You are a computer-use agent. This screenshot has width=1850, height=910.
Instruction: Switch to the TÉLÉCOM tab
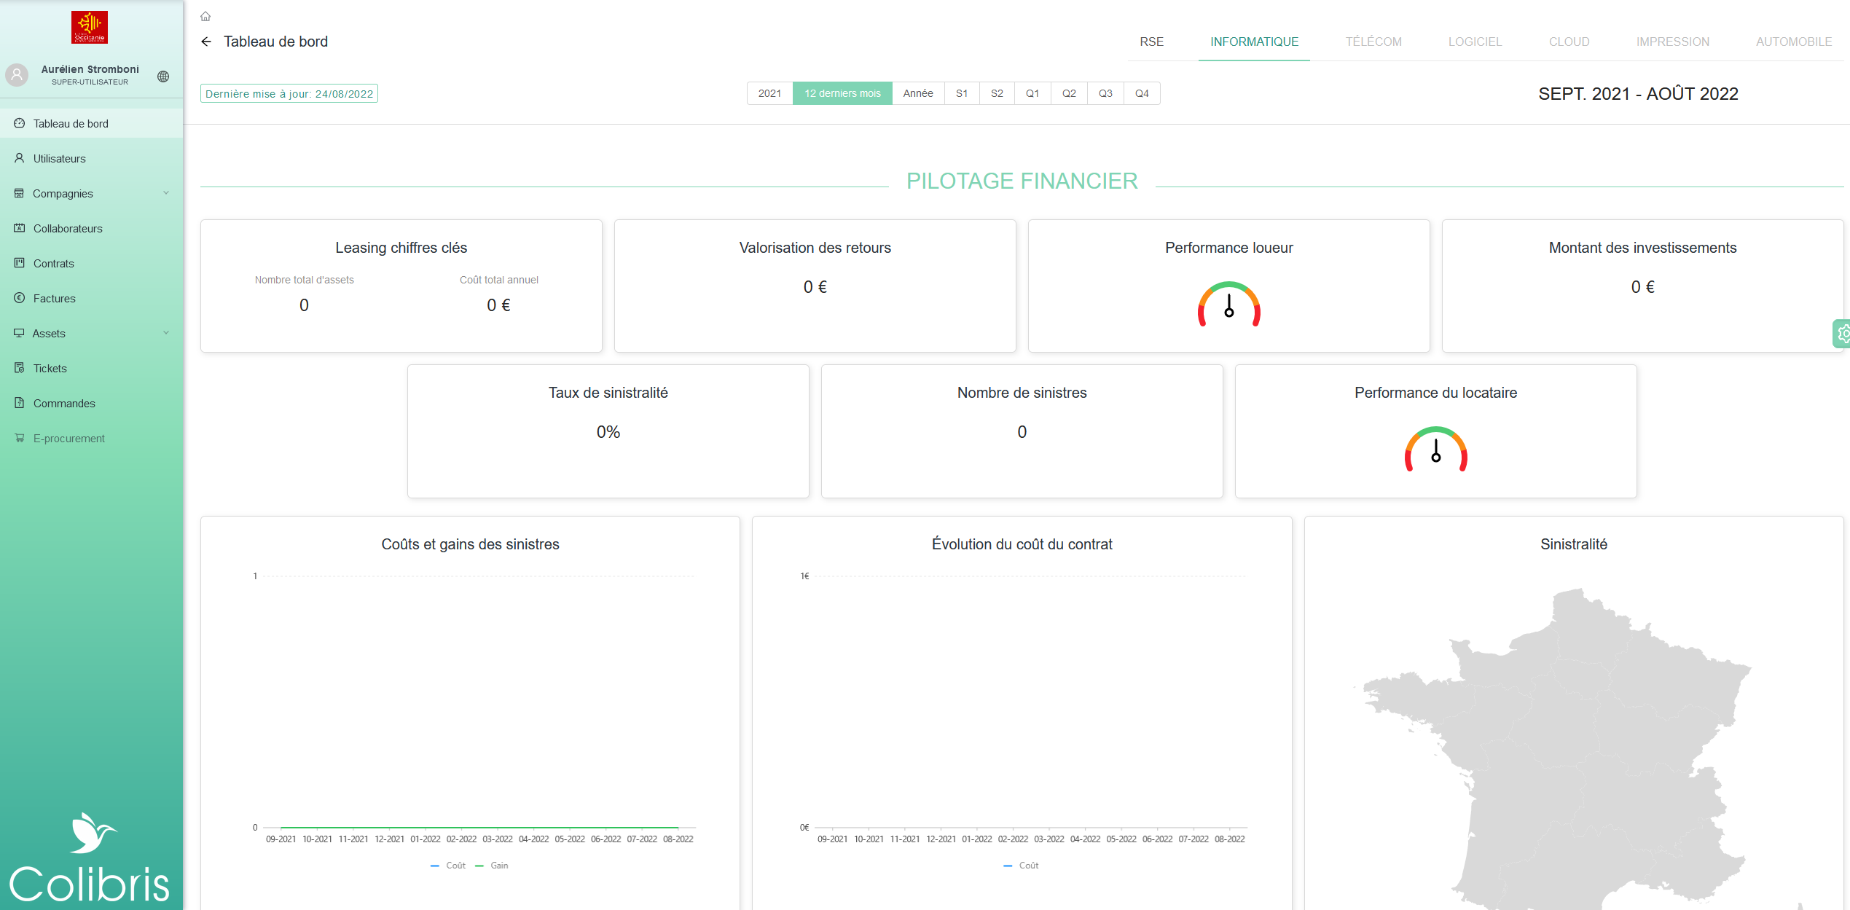coord(1373,42)
